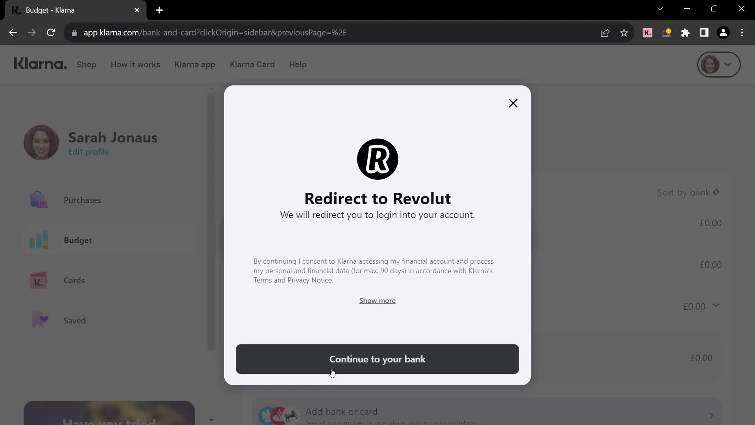Click the Cards icon in sidebar
This screenshot has height=425, width=755.
click(x=39, y=281)
